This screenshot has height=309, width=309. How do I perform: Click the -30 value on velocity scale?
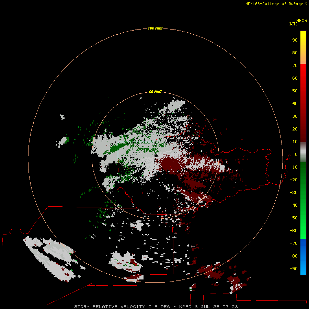pyautogui.click(x=294, y=193)
